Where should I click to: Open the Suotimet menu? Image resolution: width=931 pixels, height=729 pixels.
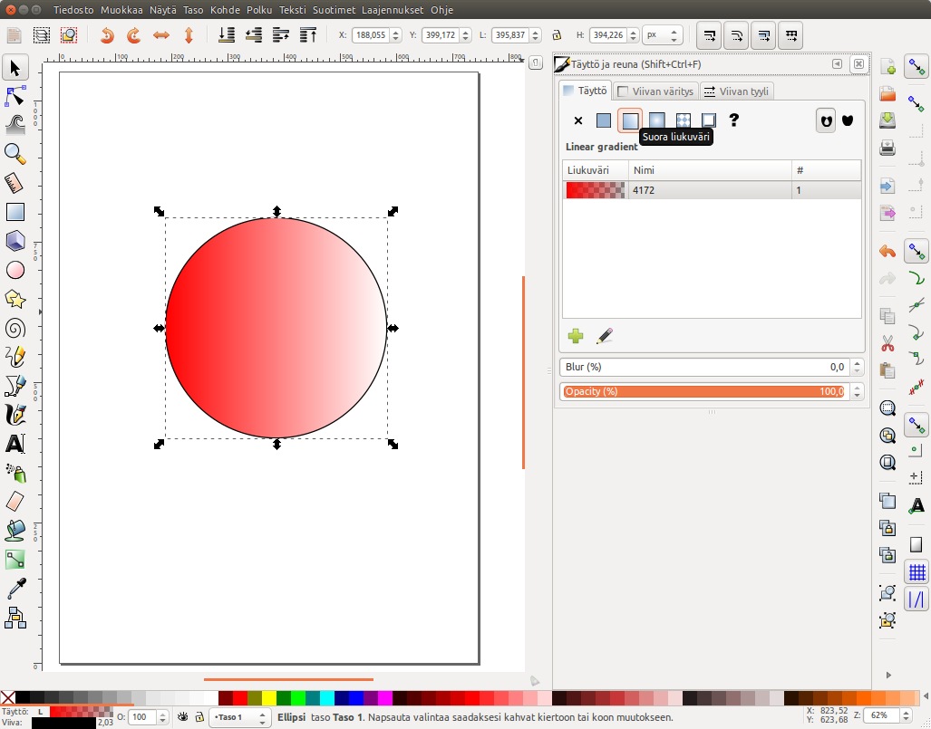pyautogui.click(x=334, y=10)
